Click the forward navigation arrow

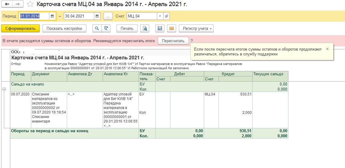18,4
